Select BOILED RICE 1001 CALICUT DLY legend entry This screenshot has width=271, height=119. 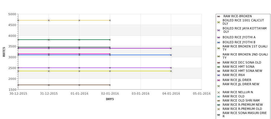point(243,22)
